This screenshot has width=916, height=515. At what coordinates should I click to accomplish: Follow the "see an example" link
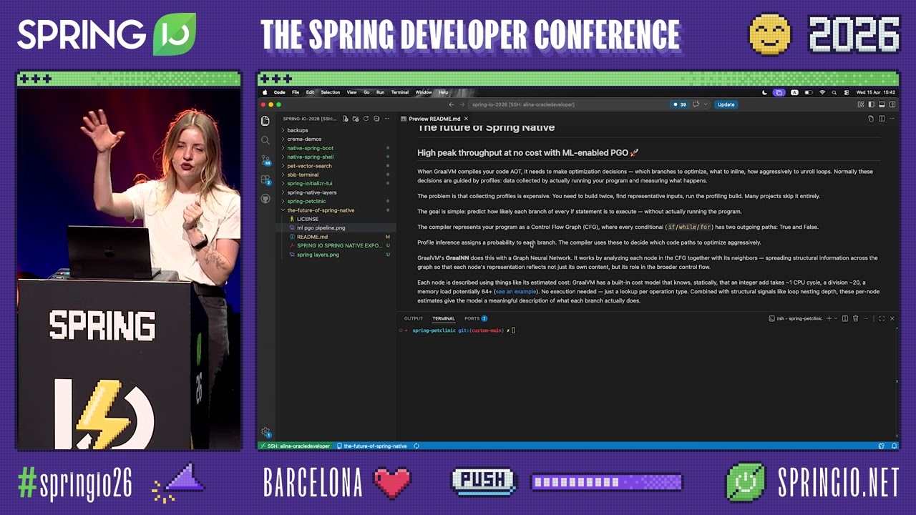(x=516, y=292)
